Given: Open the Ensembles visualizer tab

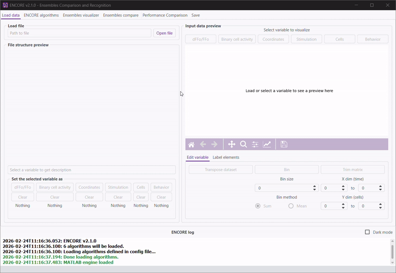Looking at the screenshot, I should pos(81,15).
